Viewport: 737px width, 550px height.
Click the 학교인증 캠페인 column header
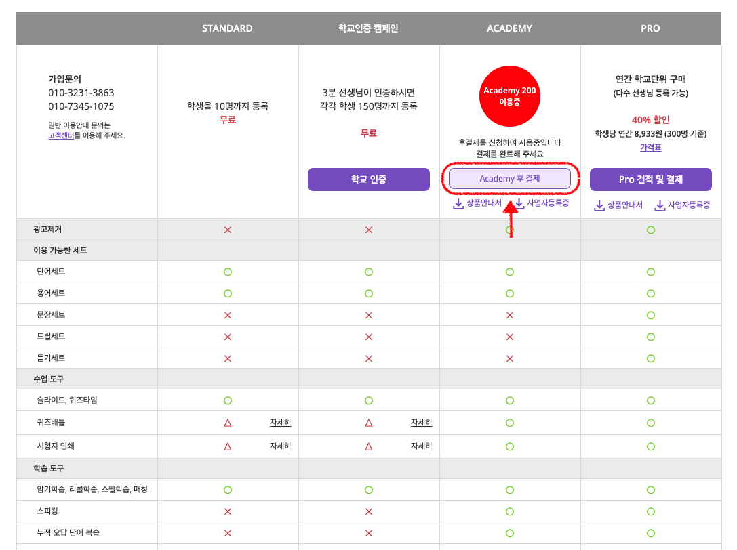click(x=368, y=28)
